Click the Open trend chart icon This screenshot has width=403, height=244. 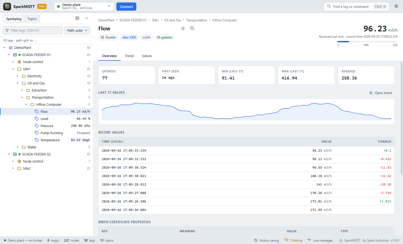pos(371,93)
